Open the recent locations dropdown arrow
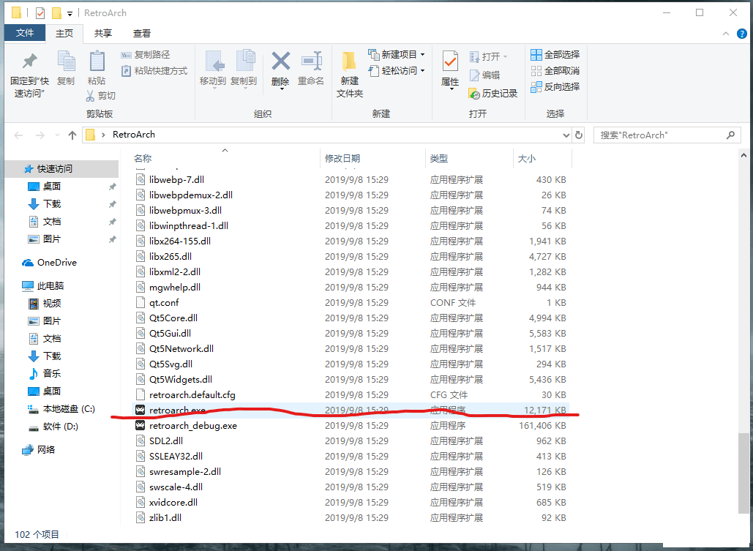753x551 pixels. click(57, 135)
